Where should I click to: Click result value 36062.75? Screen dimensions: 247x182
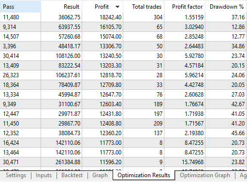(x=69, y=17)
